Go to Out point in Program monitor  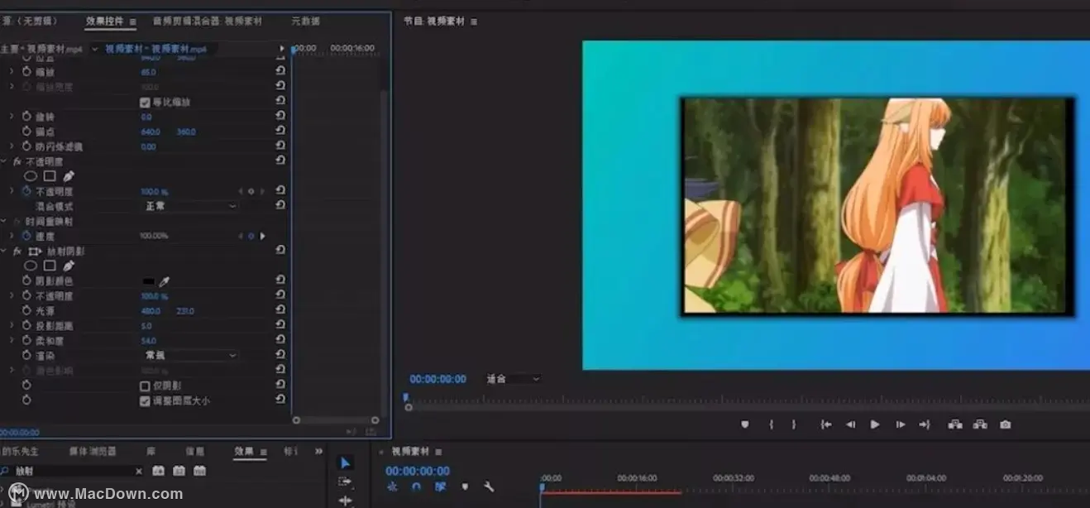coord(925,424)
